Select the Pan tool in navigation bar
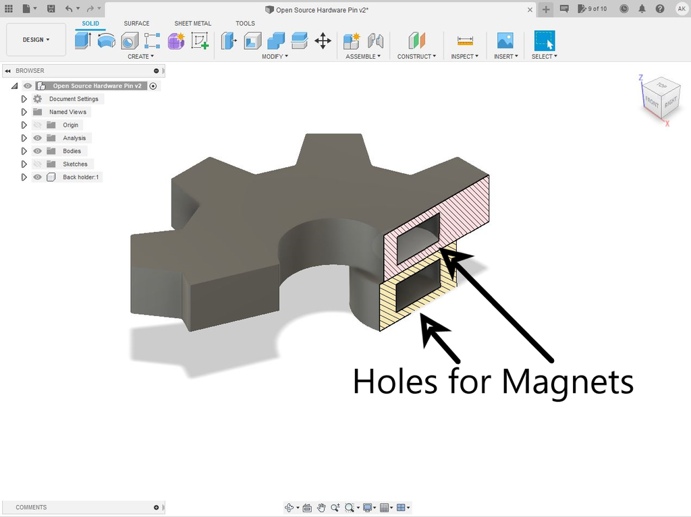The image size is (691, 517). tap(321, 508)
